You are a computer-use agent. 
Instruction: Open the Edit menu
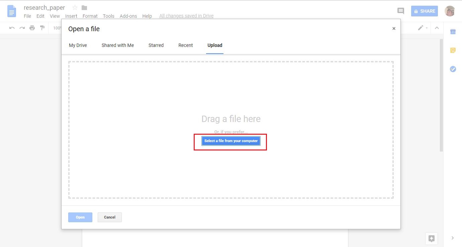pyautogui.click(x=40, y=16)
